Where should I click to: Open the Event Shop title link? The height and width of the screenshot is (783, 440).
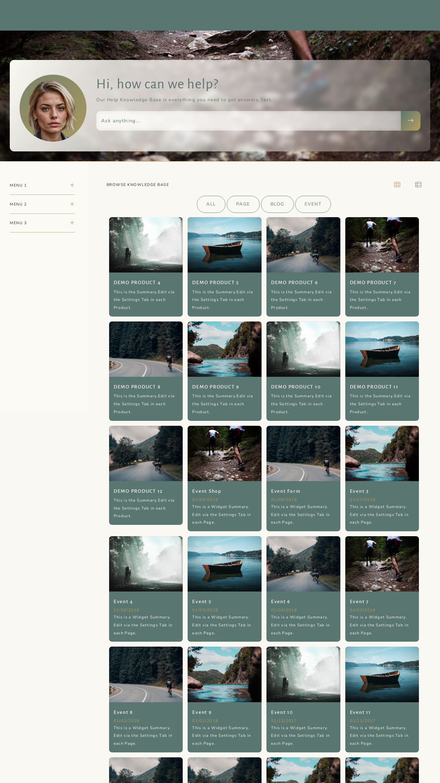tap(207, 491)
